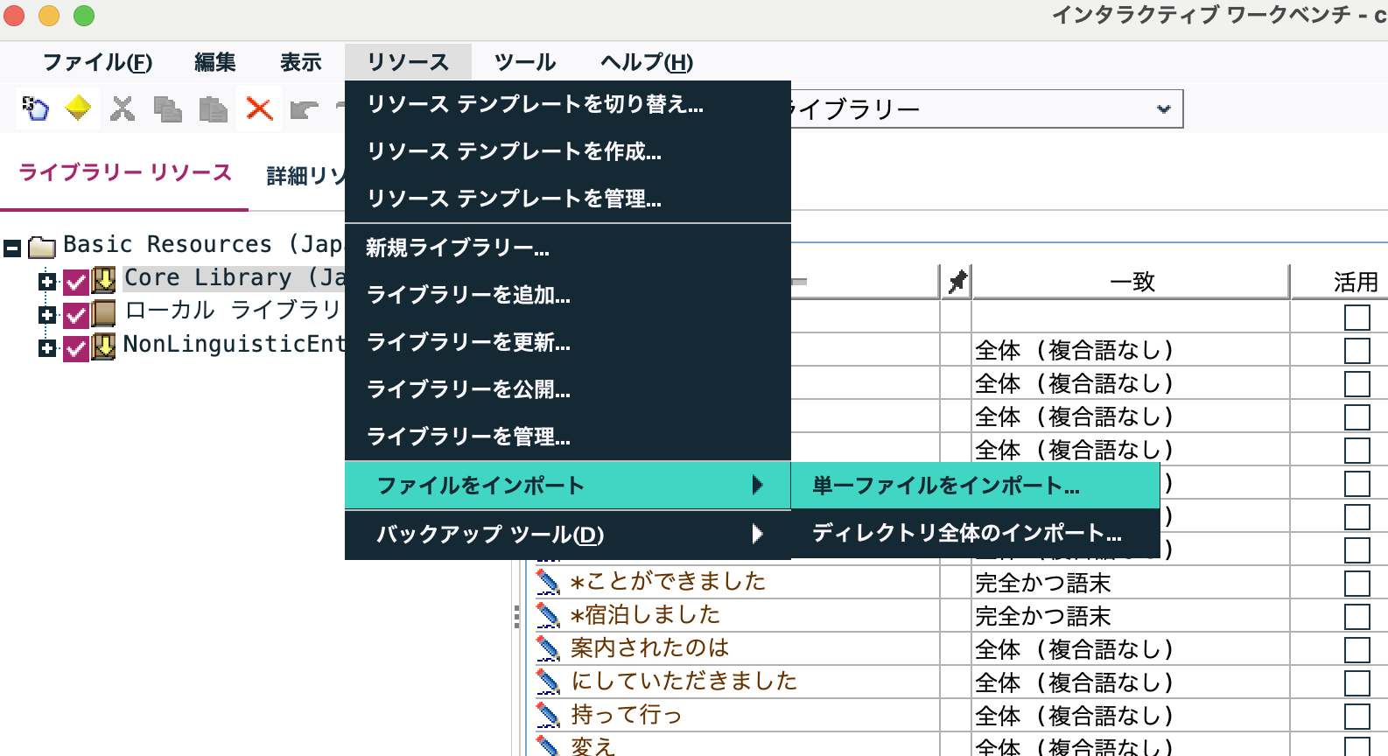Expand the ローカル ライブラリ tree node
Image resolution: width=1388 pixels, height=756 pixels.
point(47,315)
